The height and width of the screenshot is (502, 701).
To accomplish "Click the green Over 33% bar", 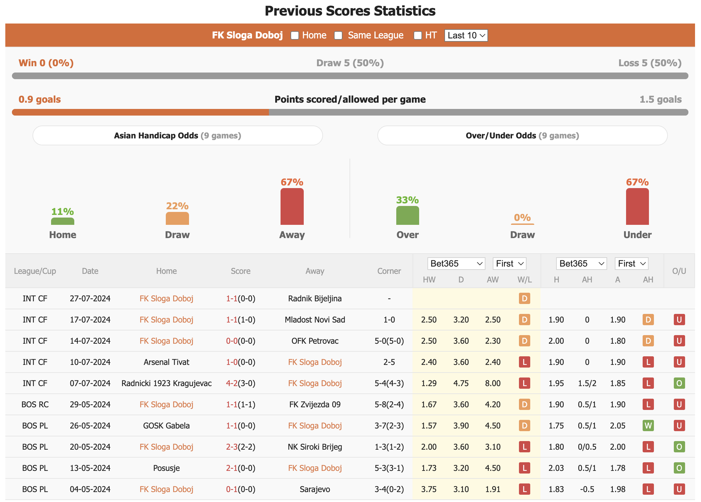I will (x=408, y=216).
